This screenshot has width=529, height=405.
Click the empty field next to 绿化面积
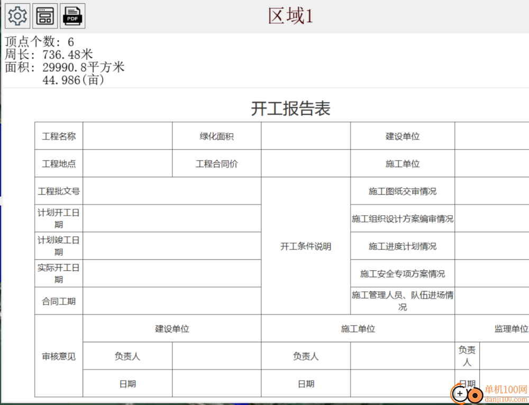coord(306,136)
